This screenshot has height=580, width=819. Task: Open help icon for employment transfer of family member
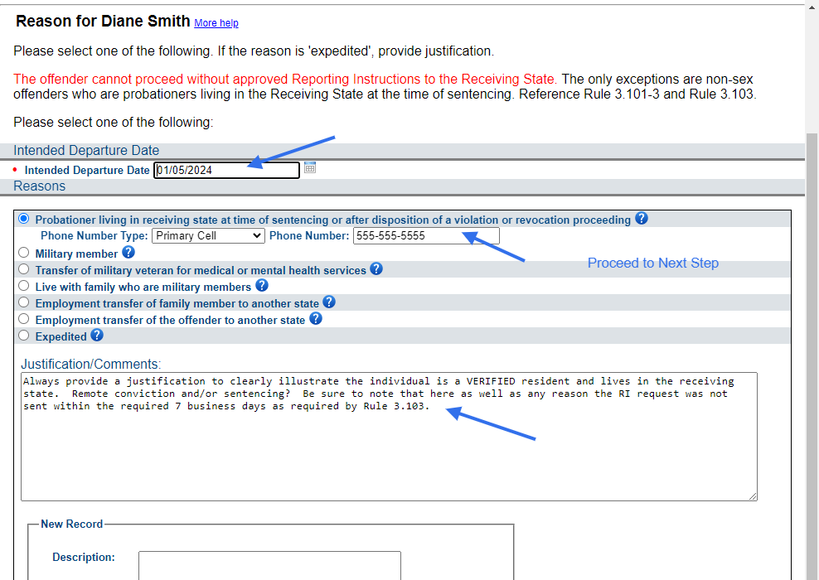329,302
